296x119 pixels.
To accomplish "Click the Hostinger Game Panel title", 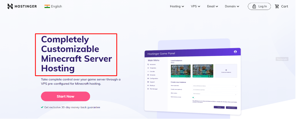I will click(x=161, y=54).
